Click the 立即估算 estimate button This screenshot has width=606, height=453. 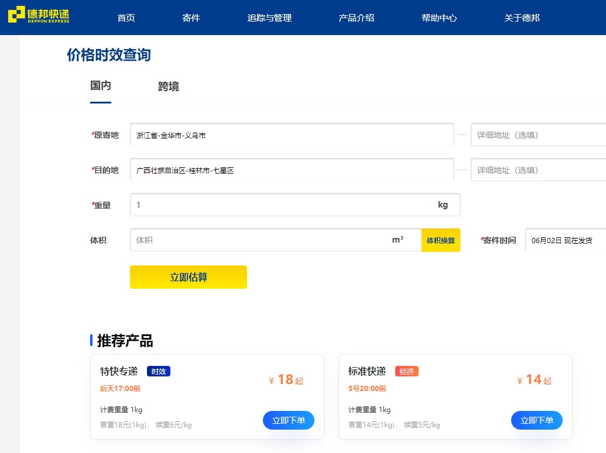pos(188,277)
